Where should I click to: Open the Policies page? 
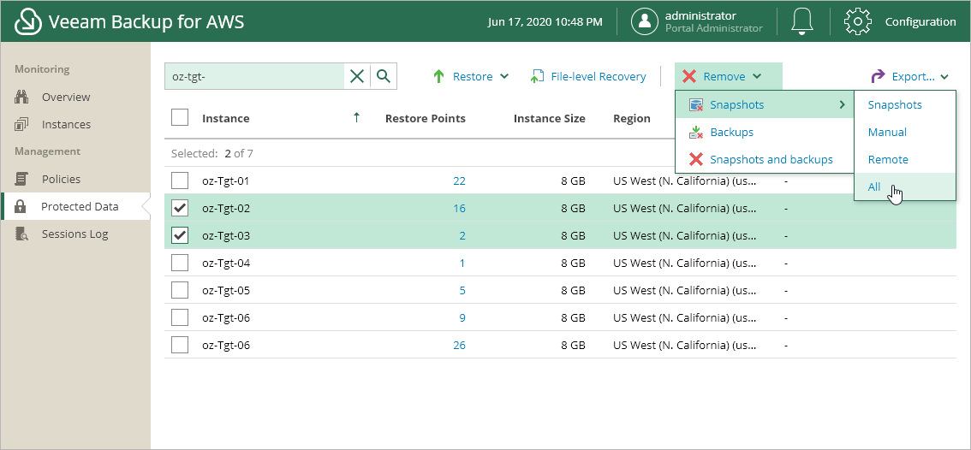tap(62, 179)
